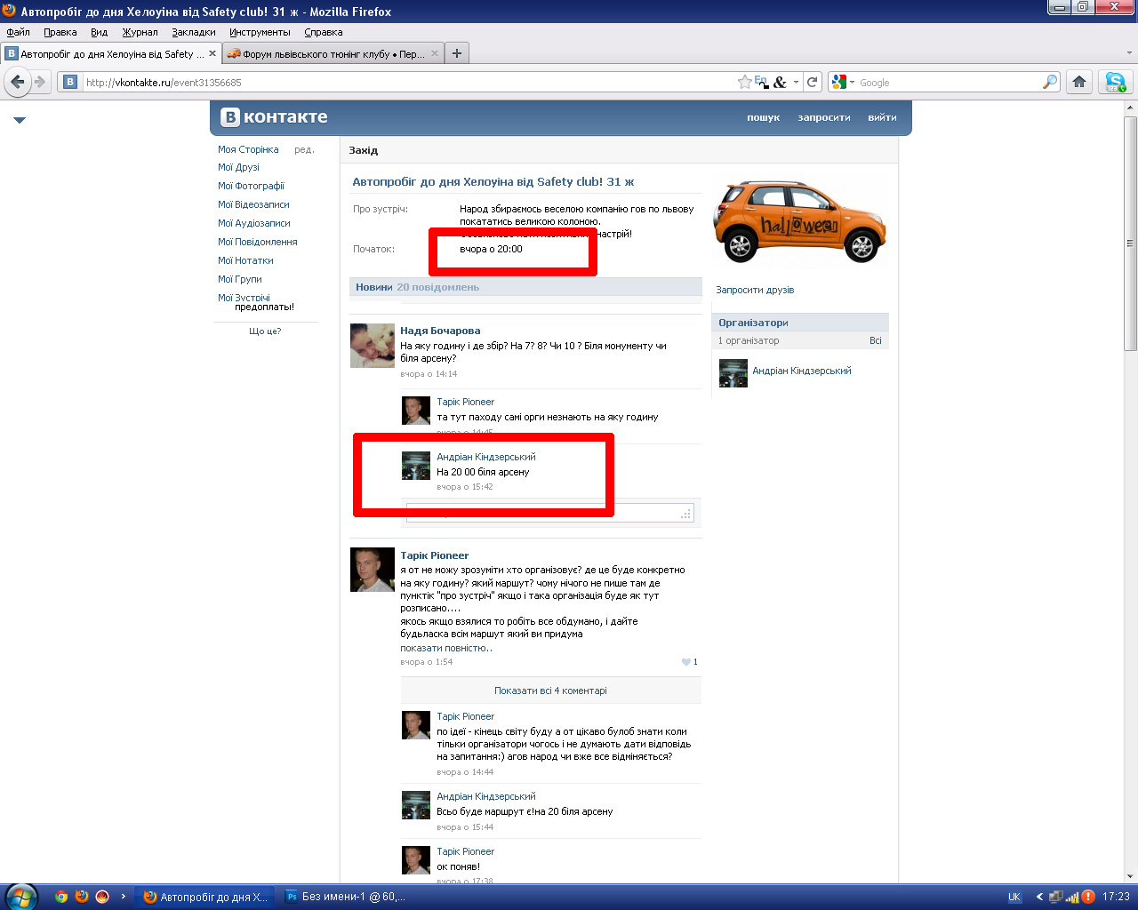The width and height of the screenshot is (1138, 910).
Task: Launch Firefox from the quick launch bar
Action: (x=82, y=897)
